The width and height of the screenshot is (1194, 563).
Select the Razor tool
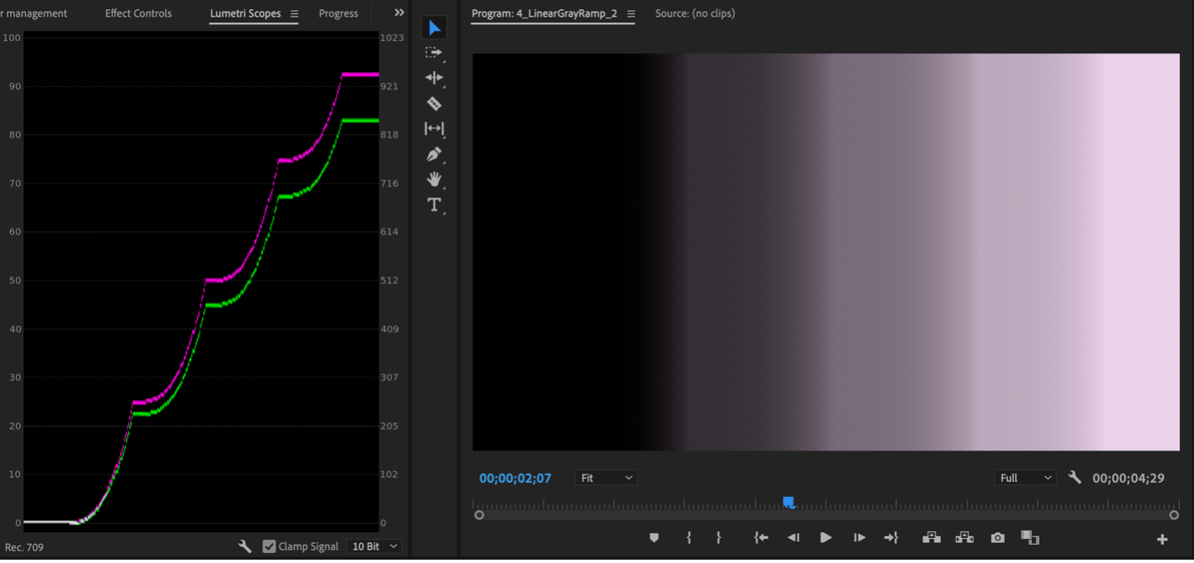[x=434, y=103]
